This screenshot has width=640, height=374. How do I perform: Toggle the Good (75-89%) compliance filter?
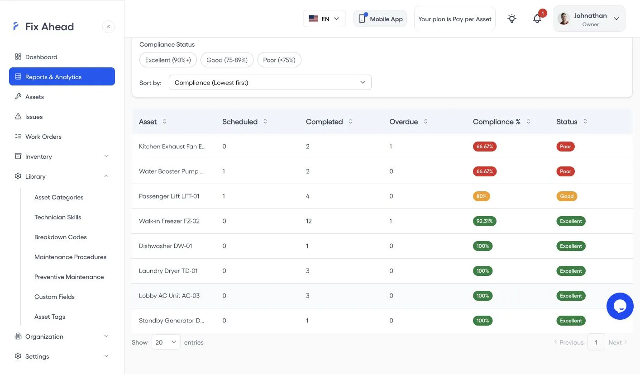[227, 60]
